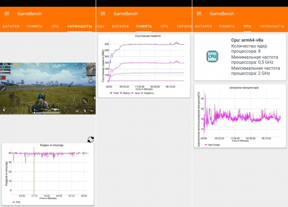Open БАТАРЕЯ tab in the left panel
Viewport: 288px width, 207px height.
pos(11,26)
